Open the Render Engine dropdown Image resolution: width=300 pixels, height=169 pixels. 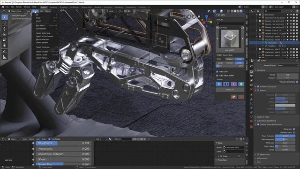pyautogui.click(x=287, y=65)
